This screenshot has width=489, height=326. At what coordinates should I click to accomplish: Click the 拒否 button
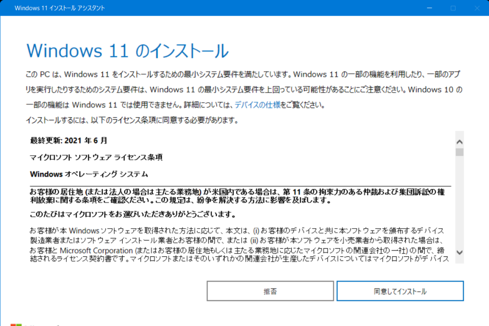270,291
